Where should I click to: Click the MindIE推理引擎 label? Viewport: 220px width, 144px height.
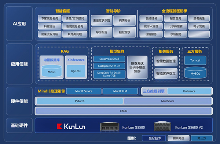[x=51, y=91]
